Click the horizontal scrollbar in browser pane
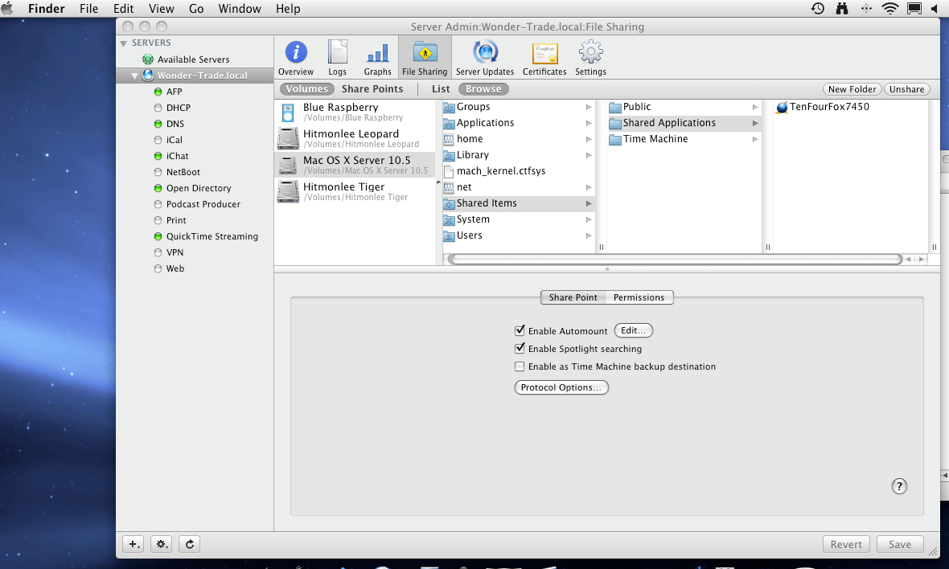 676,259
